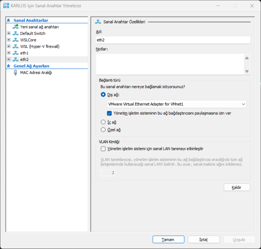Select the İç ağ radio button

point(103,122)
